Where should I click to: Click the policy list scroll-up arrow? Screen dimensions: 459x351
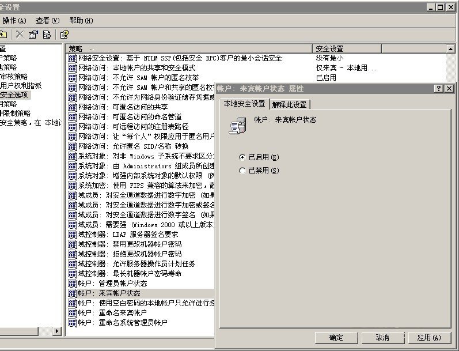451,48
